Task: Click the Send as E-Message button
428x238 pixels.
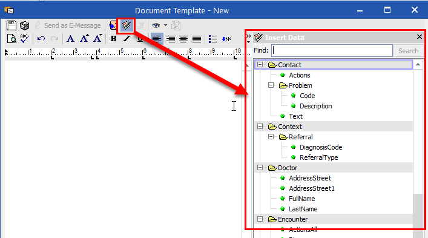Action: click(68, 25)
